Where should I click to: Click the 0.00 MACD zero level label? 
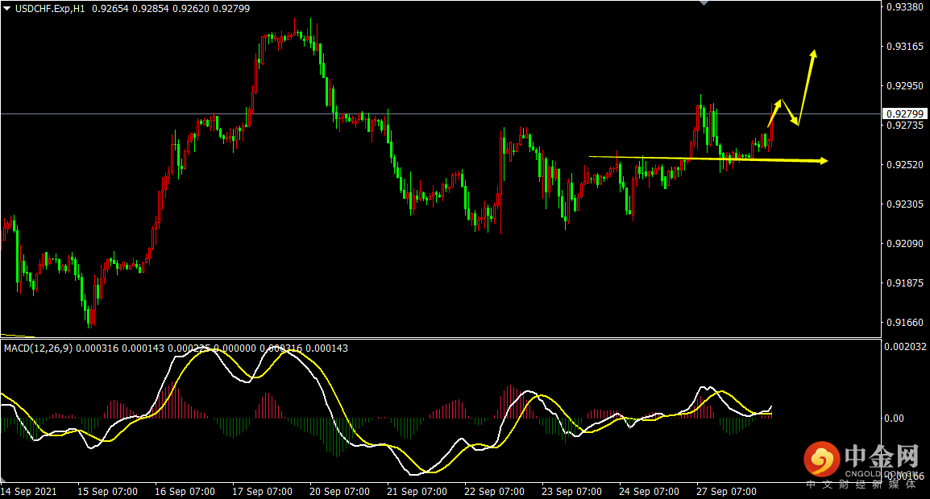pos(895,419)
